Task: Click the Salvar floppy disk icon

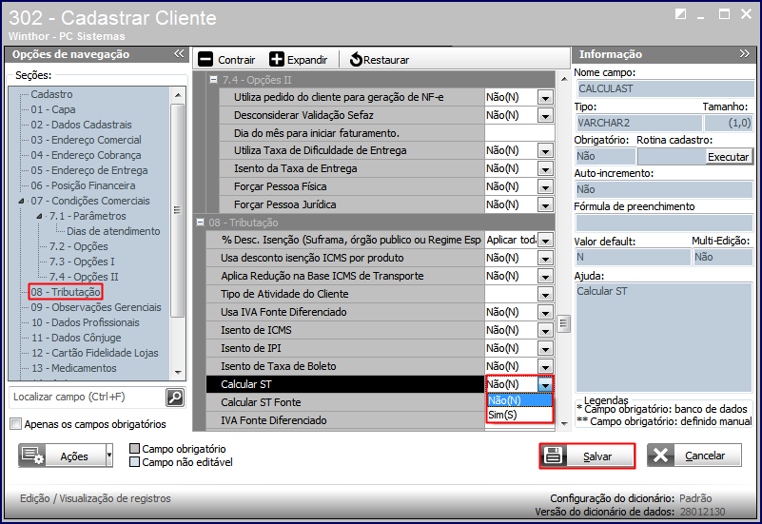Action: [x=553, y=456]
